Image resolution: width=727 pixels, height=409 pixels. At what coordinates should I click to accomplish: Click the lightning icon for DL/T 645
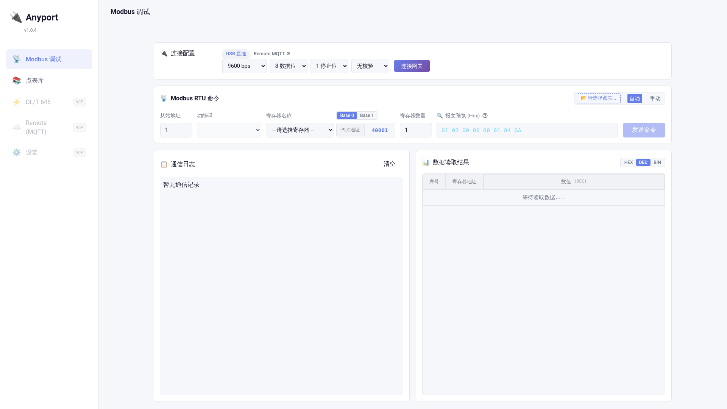tap(17, 102)
